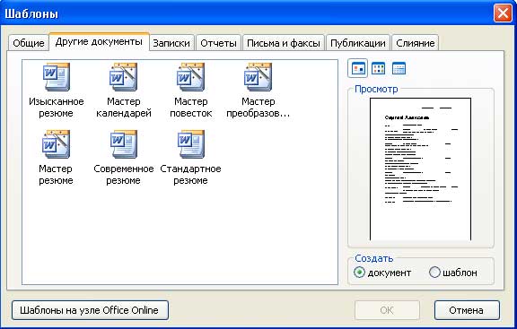This screenshot has height=329, width=517.
Task: Open the Публикации tab
Action: click(358, 43)
